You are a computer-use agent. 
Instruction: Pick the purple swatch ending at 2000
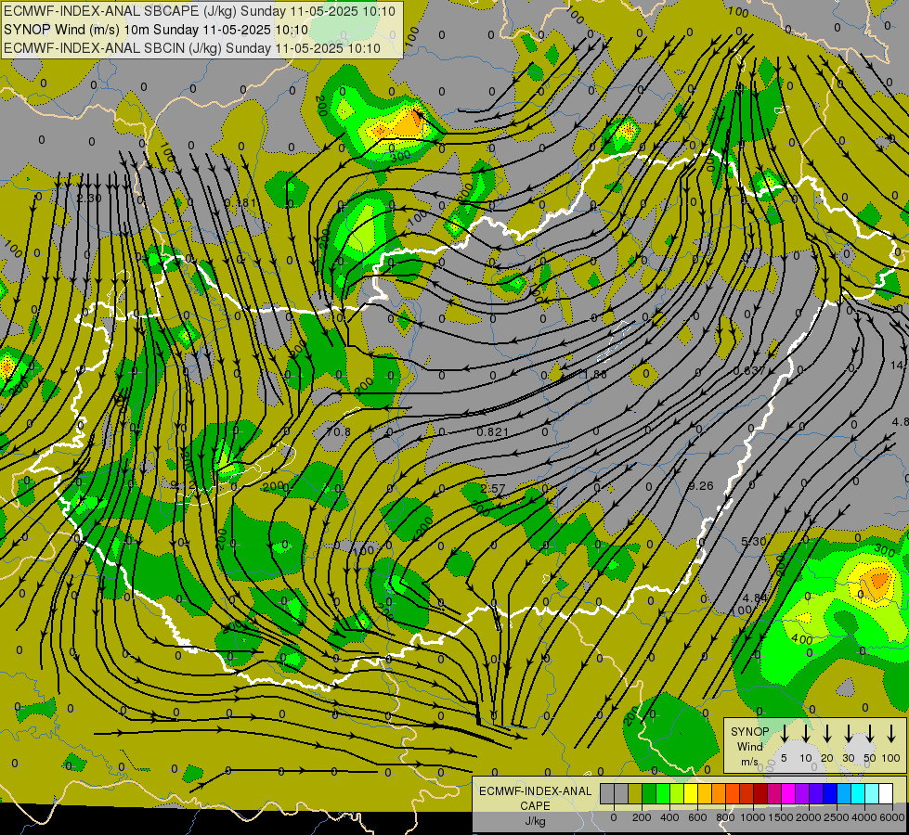click(x=801, y=794)
